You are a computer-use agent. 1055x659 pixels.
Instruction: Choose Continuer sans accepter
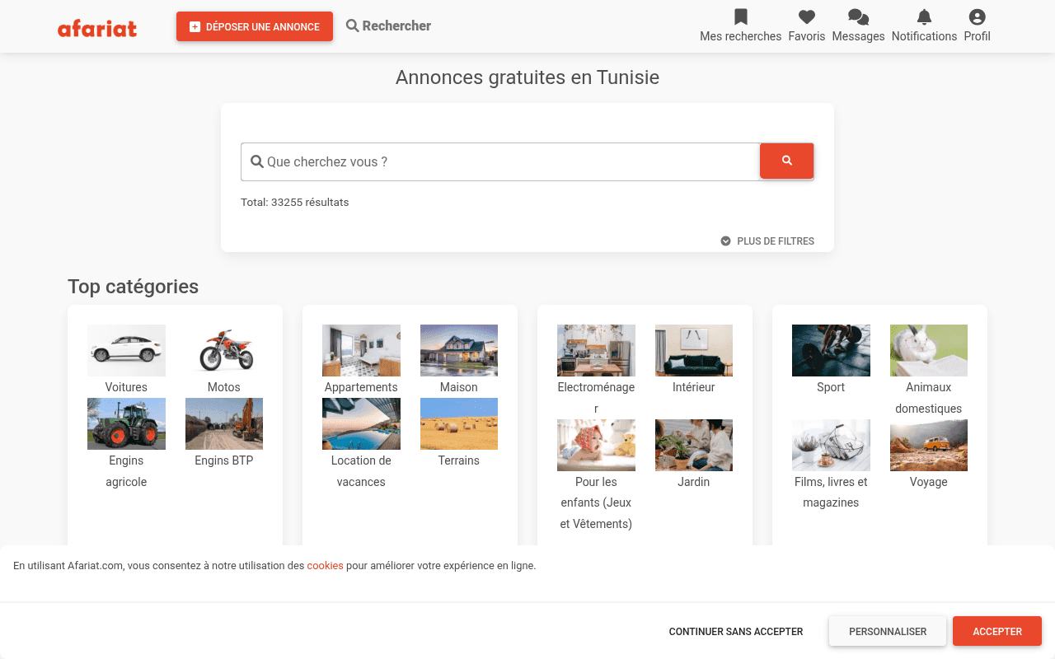click(x=735, y=631)
